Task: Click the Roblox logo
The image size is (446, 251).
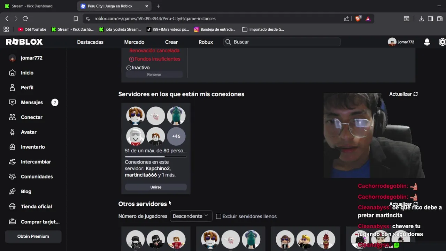Action: click(x=24, y=42)
